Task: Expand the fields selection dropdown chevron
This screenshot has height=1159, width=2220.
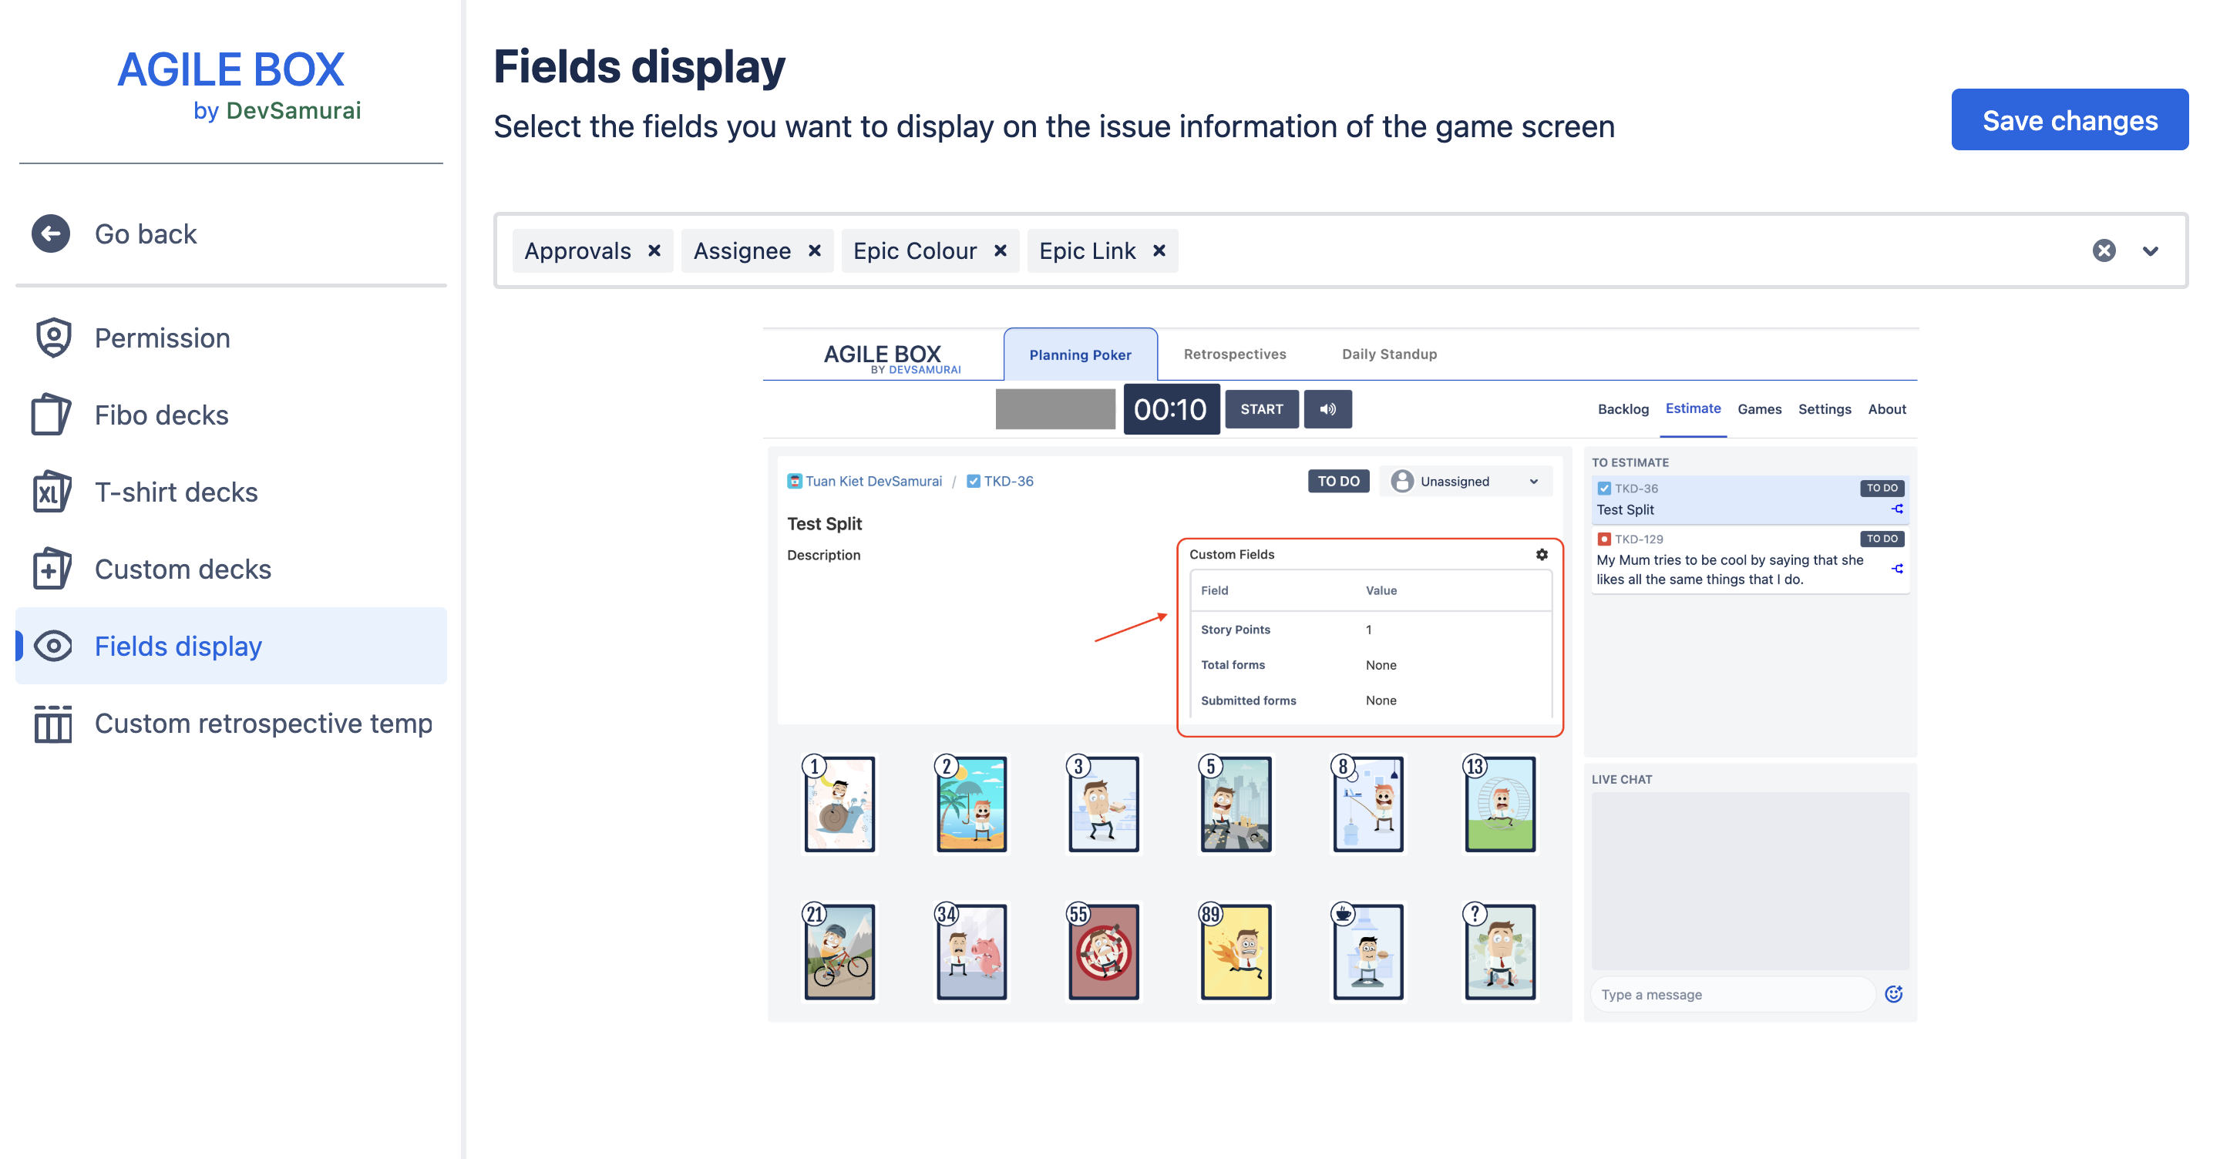Action: point(2150,250)
